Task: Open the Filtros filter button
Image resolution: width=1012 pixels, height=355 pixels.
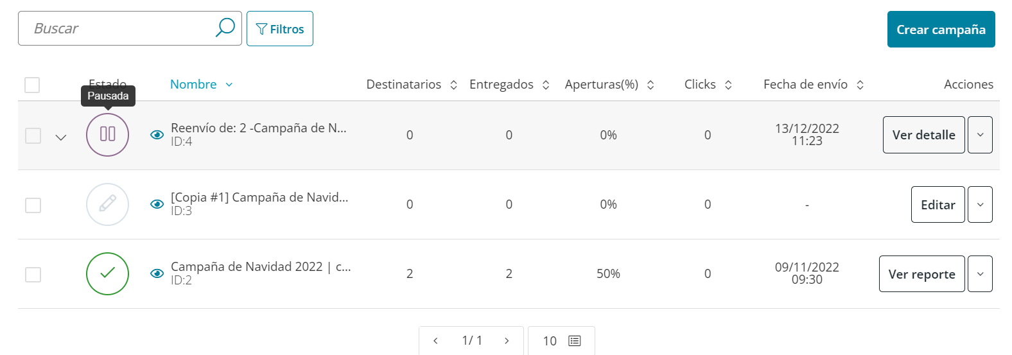Action: pos(280,28)
